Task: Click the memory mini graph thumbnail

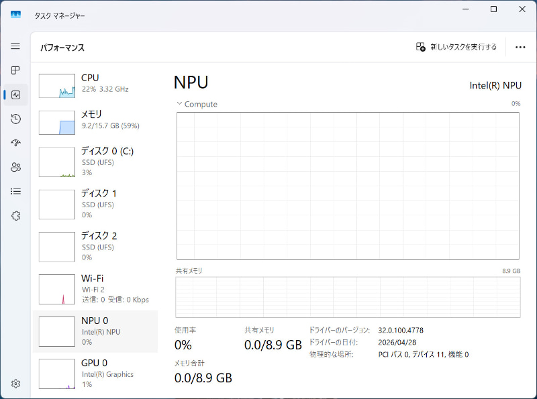Action: tap(57, 123)
